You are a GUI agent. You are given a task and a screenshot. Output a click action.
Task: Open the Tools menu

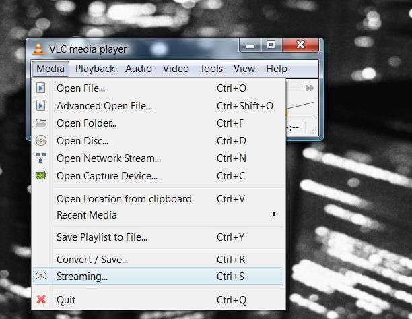[211, 69]
